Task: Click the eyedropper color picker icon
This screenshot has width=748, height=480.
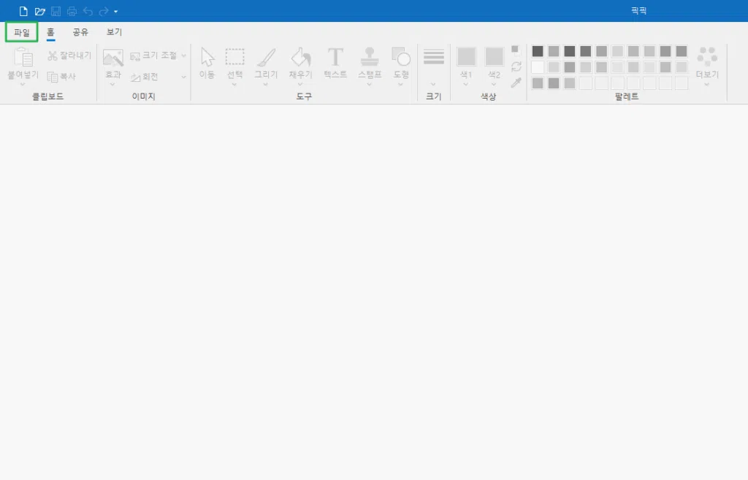Action: click(516, 83)
